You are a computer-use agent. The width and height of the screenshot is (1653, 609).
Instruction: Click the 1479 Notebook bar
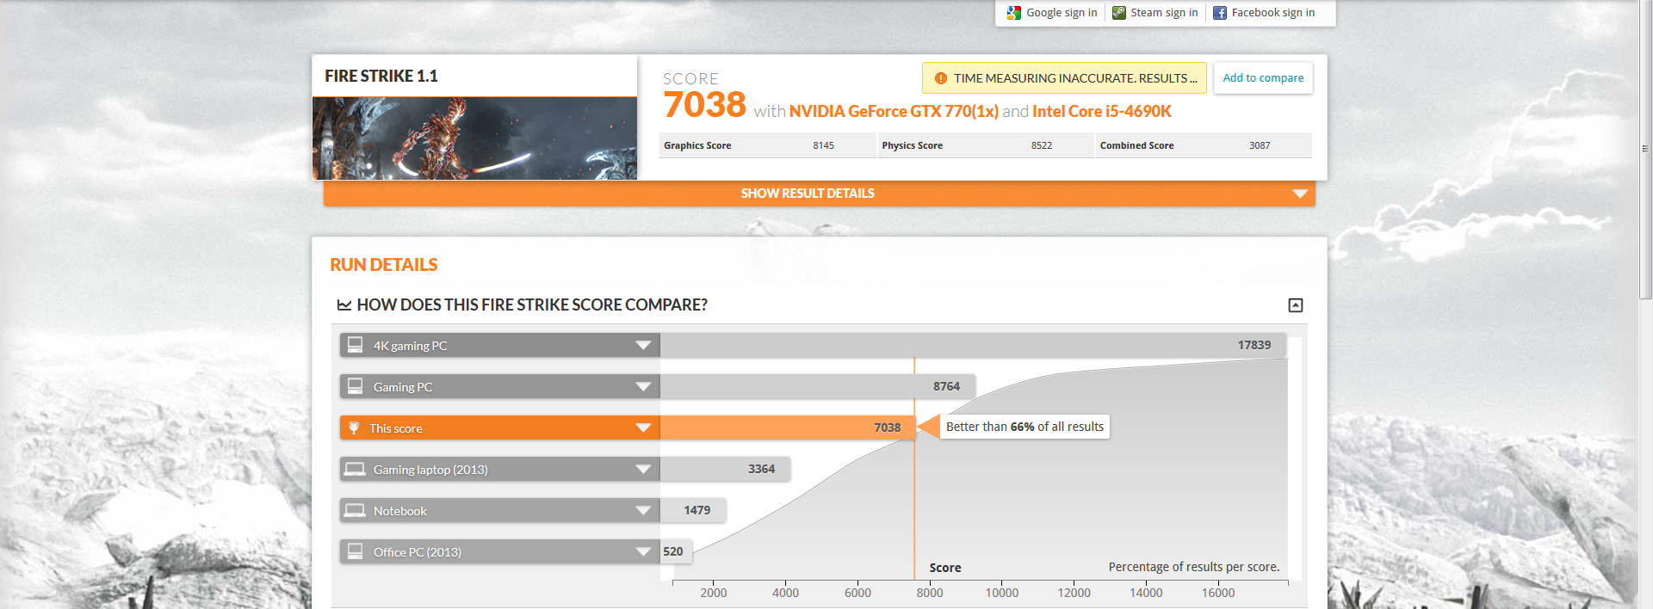coord(693,510)
